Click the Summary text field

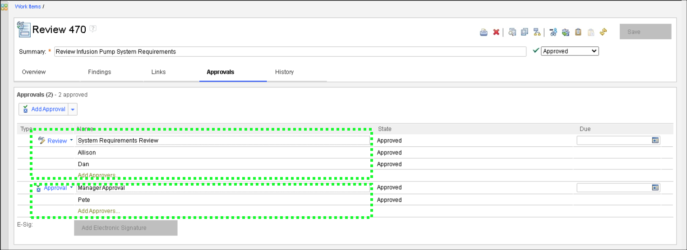[x=290, y=51]
